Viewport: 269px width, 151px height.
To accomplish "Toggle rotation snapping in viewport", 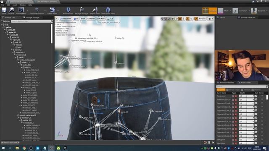I will coord(187,18).
